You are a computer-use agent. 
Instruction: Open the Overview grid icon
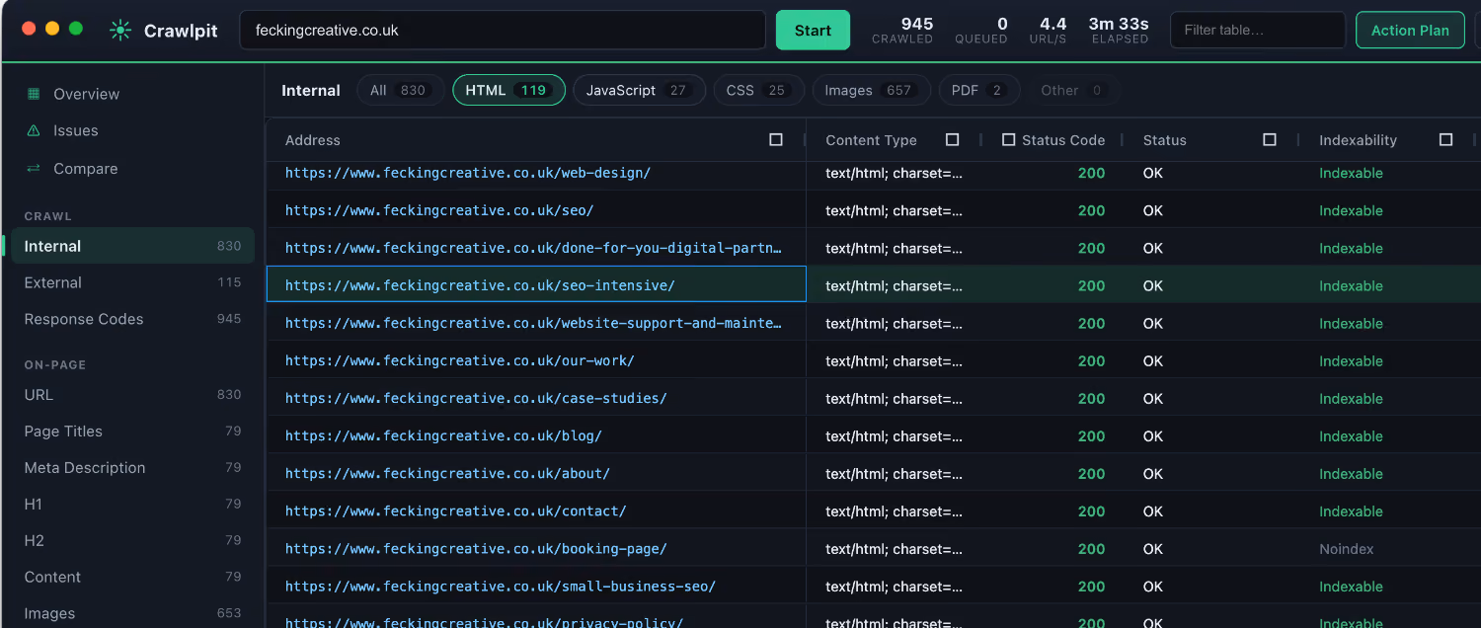pos(34,94)
